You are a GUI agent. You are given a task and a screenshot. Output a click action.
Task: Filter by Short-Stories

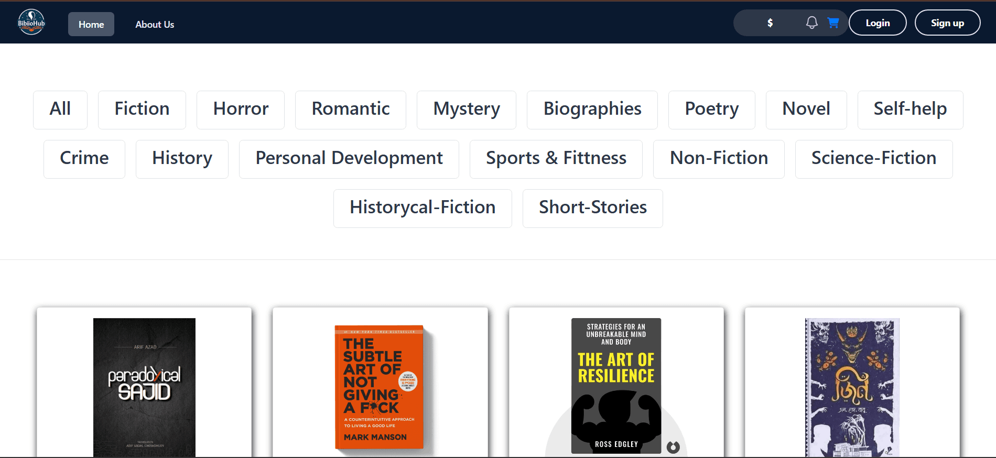coord(592,208)
